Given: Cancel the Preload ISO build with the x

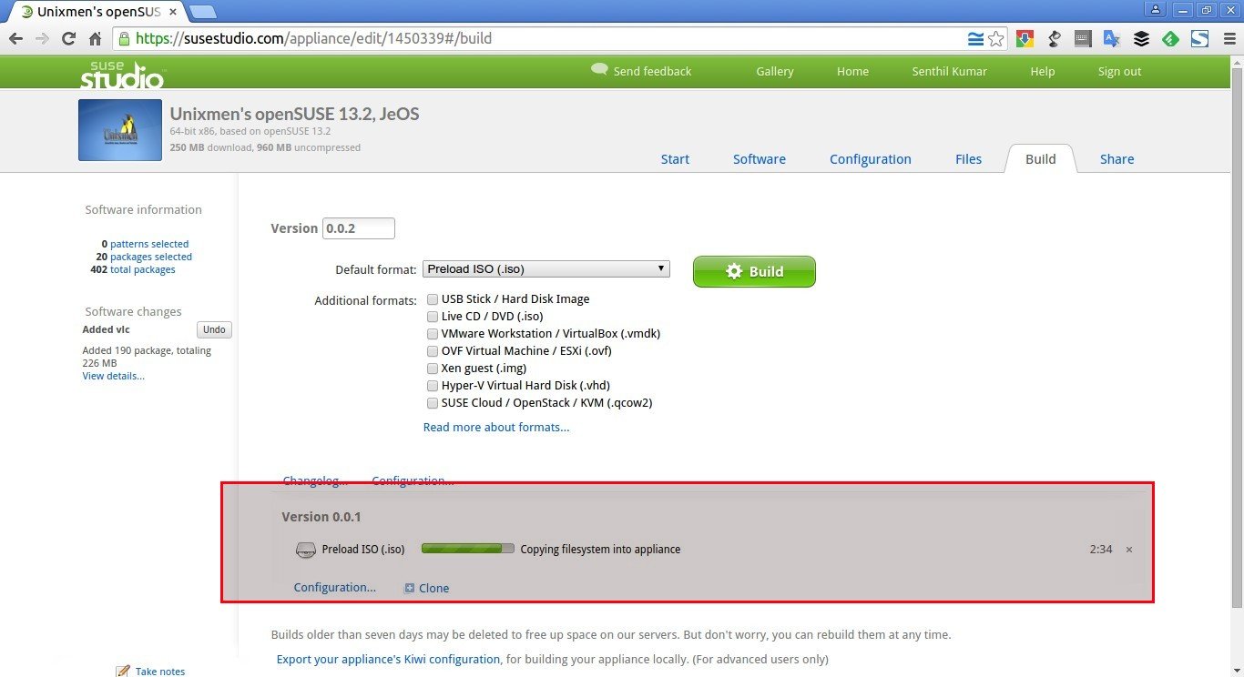Looking at the screenshot, I should [x=1129, y=550].
